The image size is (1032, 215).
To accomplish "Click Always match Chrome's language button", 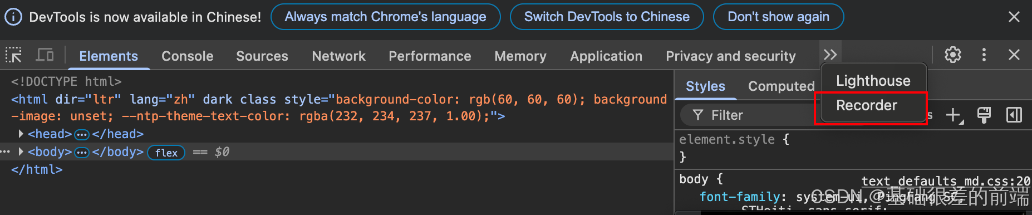I will click(386, 17).
